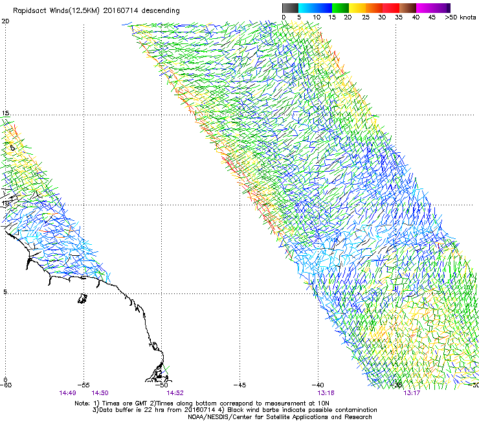
Task: Click the 'Rapidscat Winds(12.5KM) 20160714 descending' title
Action: coord(96,11)
